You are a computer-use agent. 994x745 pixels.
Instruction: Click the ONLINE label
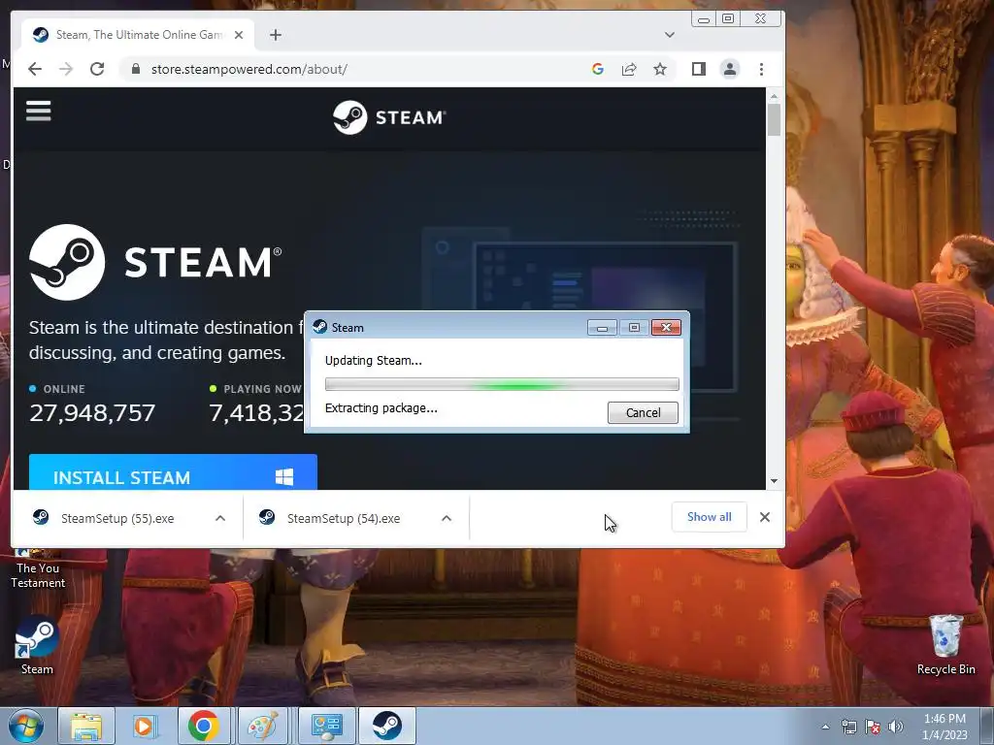point(64,389)
